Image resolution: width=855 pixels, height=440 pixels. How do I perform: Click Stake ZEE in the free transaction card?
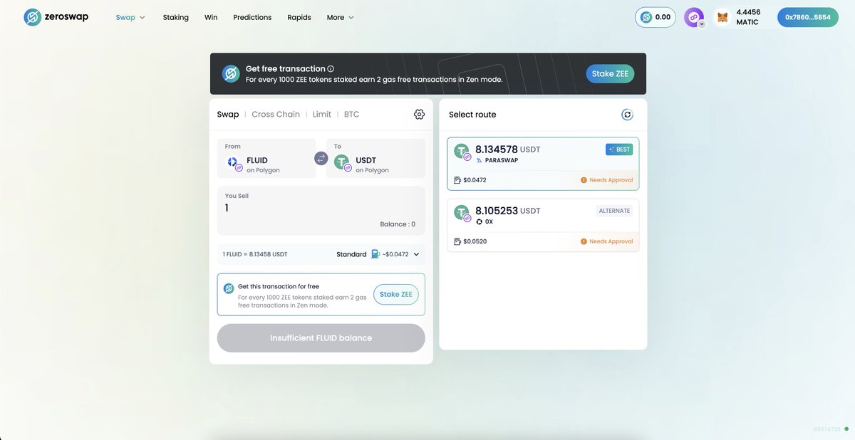click(396, 294)
